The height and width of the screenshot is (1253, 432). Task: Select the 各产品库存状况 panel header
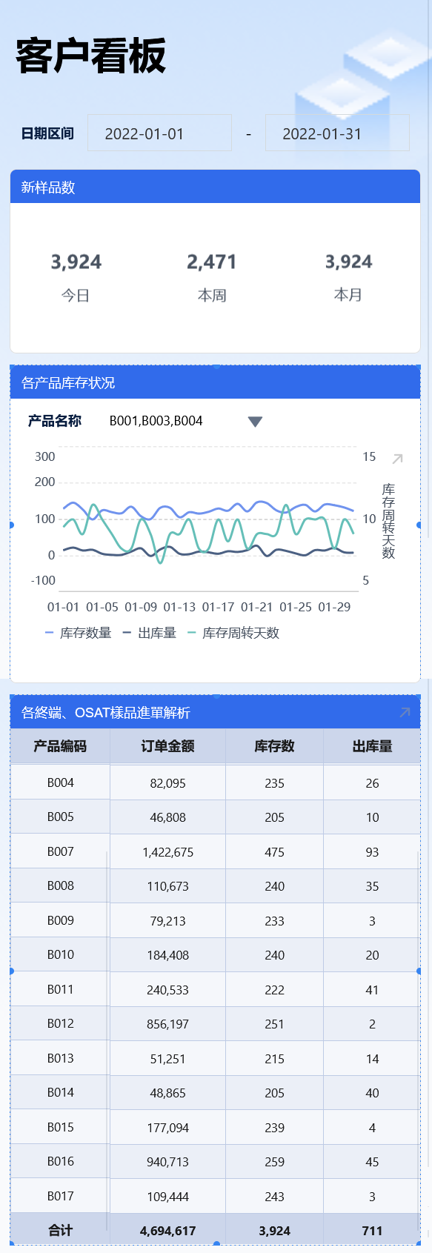pyautogui.click(x=216, y=382)
